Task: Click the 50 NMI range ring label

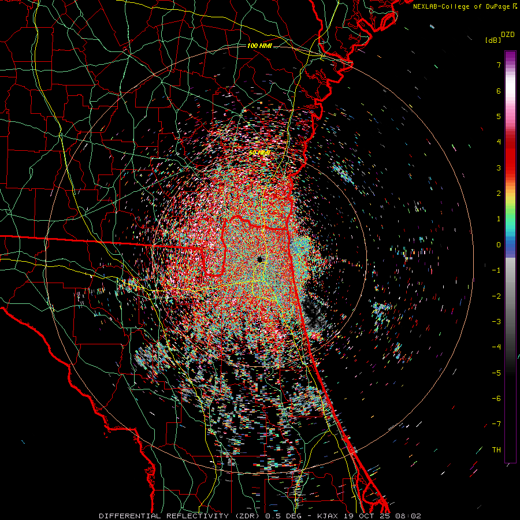Action: point(259,153)
